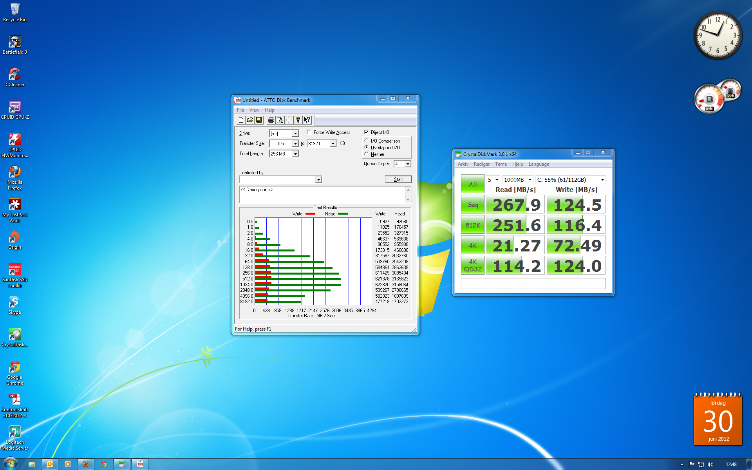Select the Neither radio button
The image size is (752, 470).
click(367, 154)
